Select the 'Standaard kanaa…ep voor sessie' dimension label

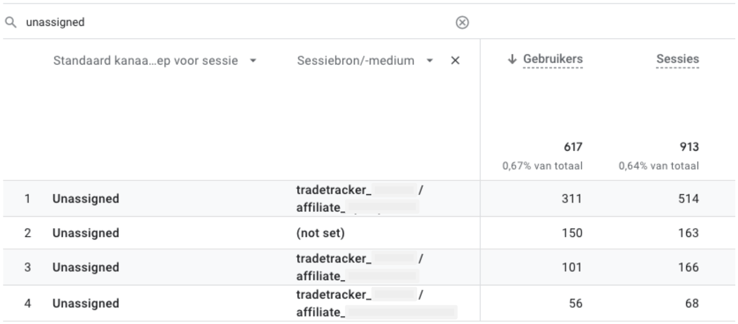pos(145,60)
